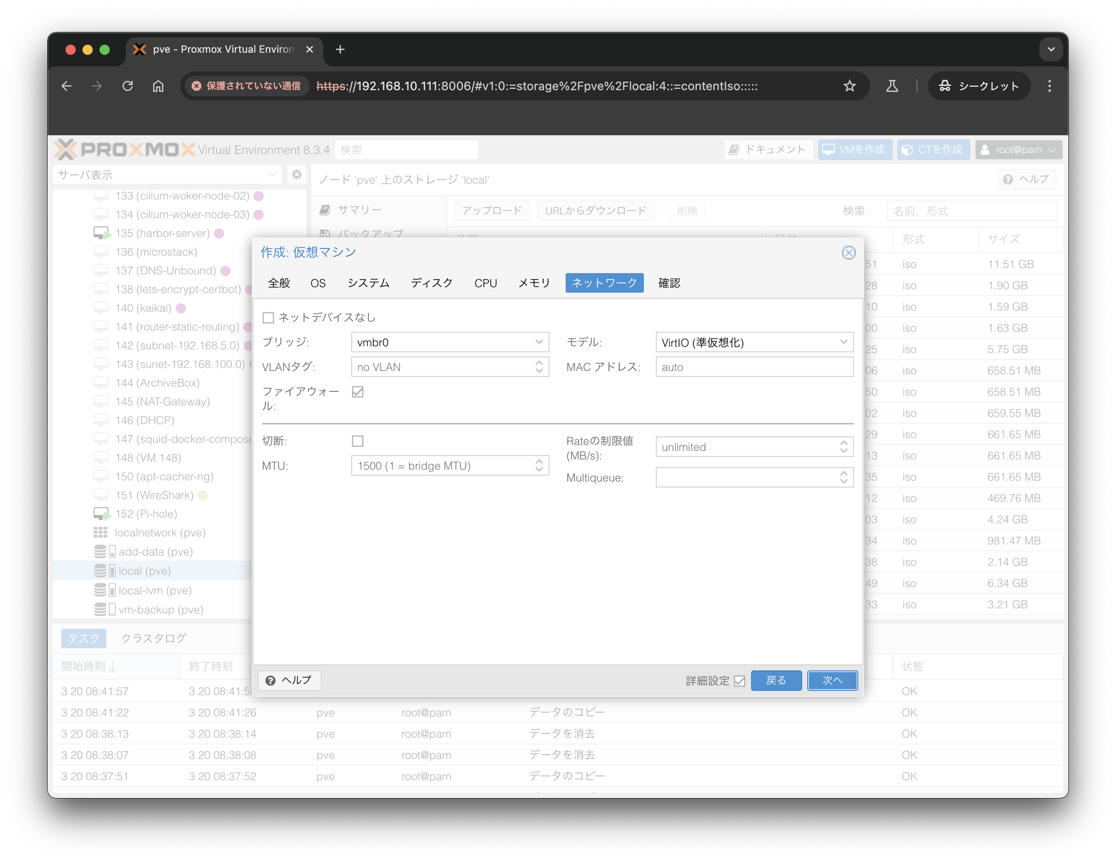This screenshot has width=1116, height=861.
Task: Click the 次へ button
Action: click(x=832, y=680)
